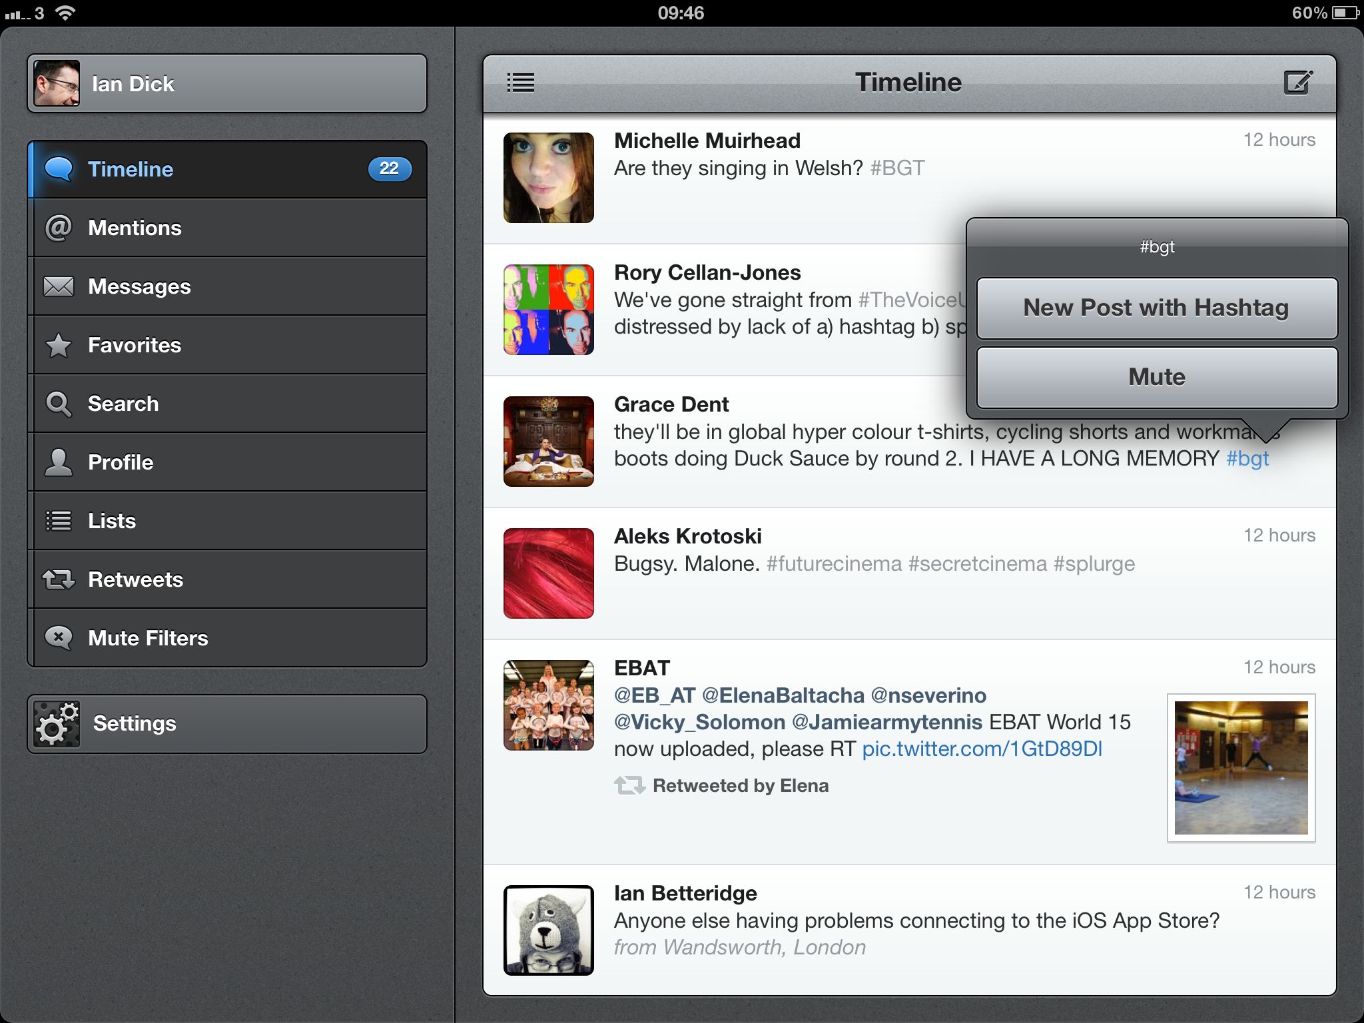Open Retweets in the sidebar
Screen dimensions: 1364x1023
click(x=227, y=579)
